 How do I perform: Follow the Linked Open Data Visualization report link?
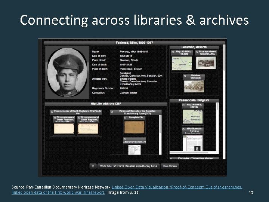click(127, 190)
